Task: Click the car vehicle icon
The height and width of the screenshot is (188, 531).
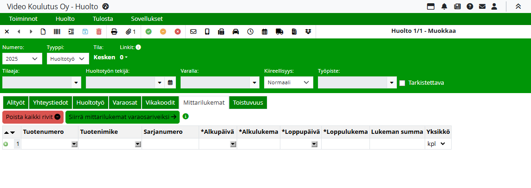Action: point(236,31)
